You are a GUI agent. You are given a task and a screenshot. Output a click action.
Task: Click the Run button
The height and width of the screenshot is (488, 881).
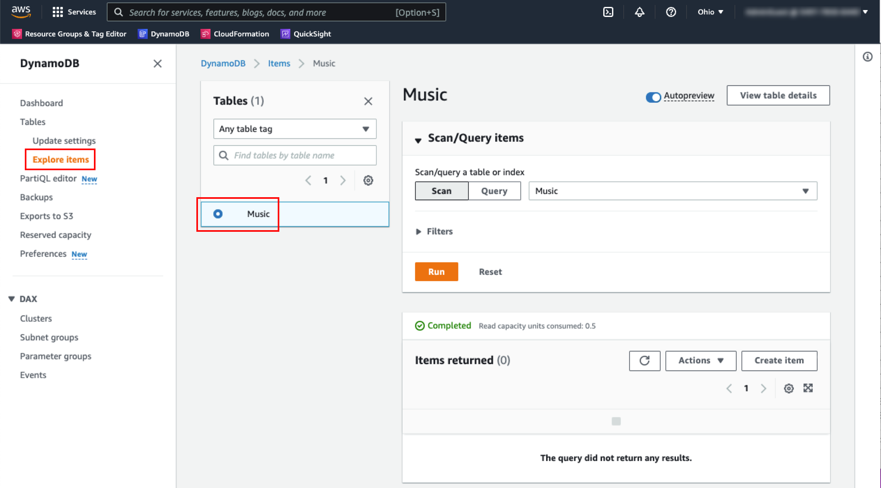point(436,272)
